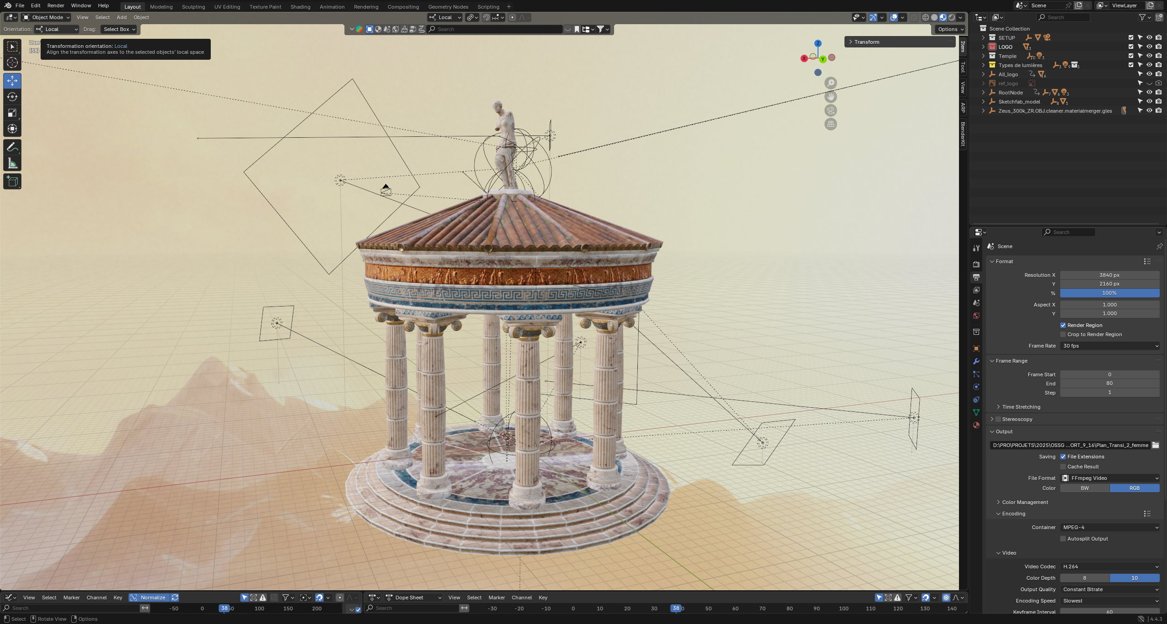Open the MPEG-4 Container dropdown

pos(1110,527)
